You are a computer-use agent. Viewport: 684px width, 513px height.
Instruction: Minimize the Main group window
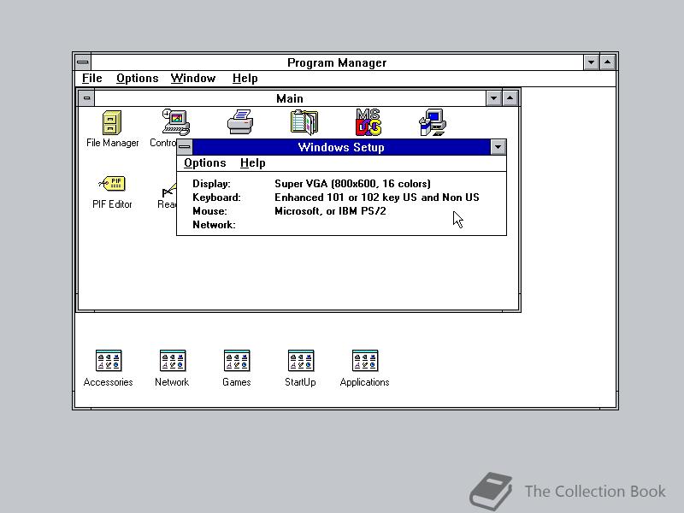pyautogui.click(x=493, y=98)
